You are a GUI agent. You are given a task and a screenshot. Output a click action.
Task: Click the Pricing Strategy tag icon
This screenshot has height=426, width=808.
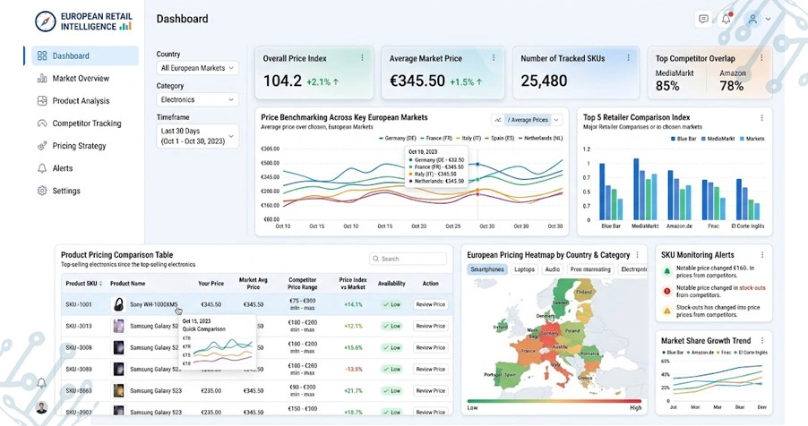click(x=42, y=146)
